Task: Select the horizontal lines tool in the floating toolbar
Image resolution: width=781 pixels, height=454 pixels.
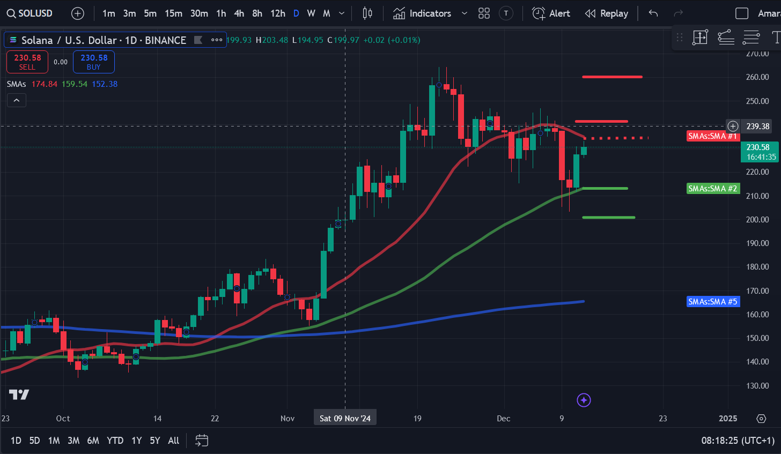Action: [x=751, y=37]
